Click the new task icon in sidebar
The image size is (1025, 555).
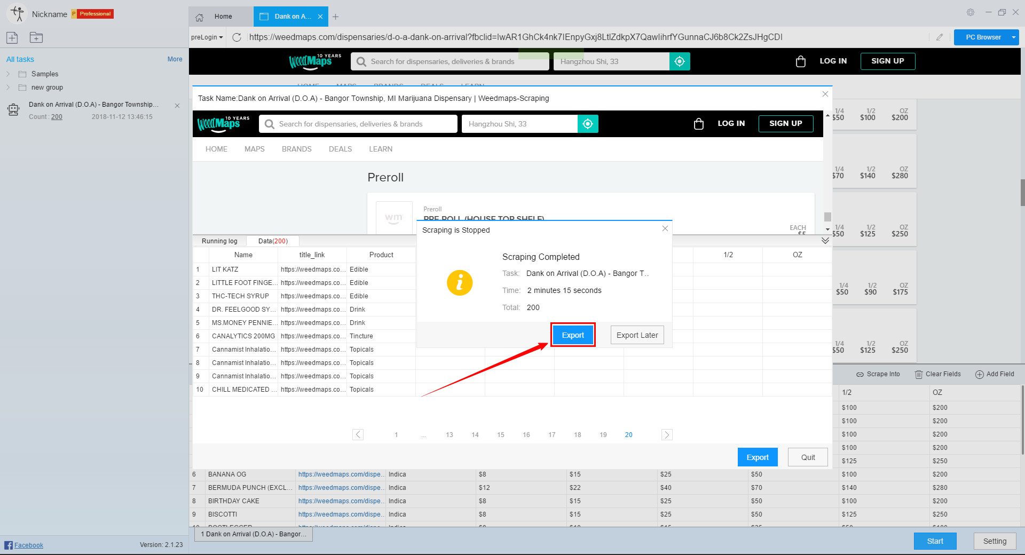tap(12, 37)
